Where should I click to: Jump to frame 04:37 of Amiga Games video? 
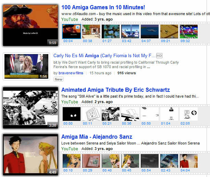[150, 31]
